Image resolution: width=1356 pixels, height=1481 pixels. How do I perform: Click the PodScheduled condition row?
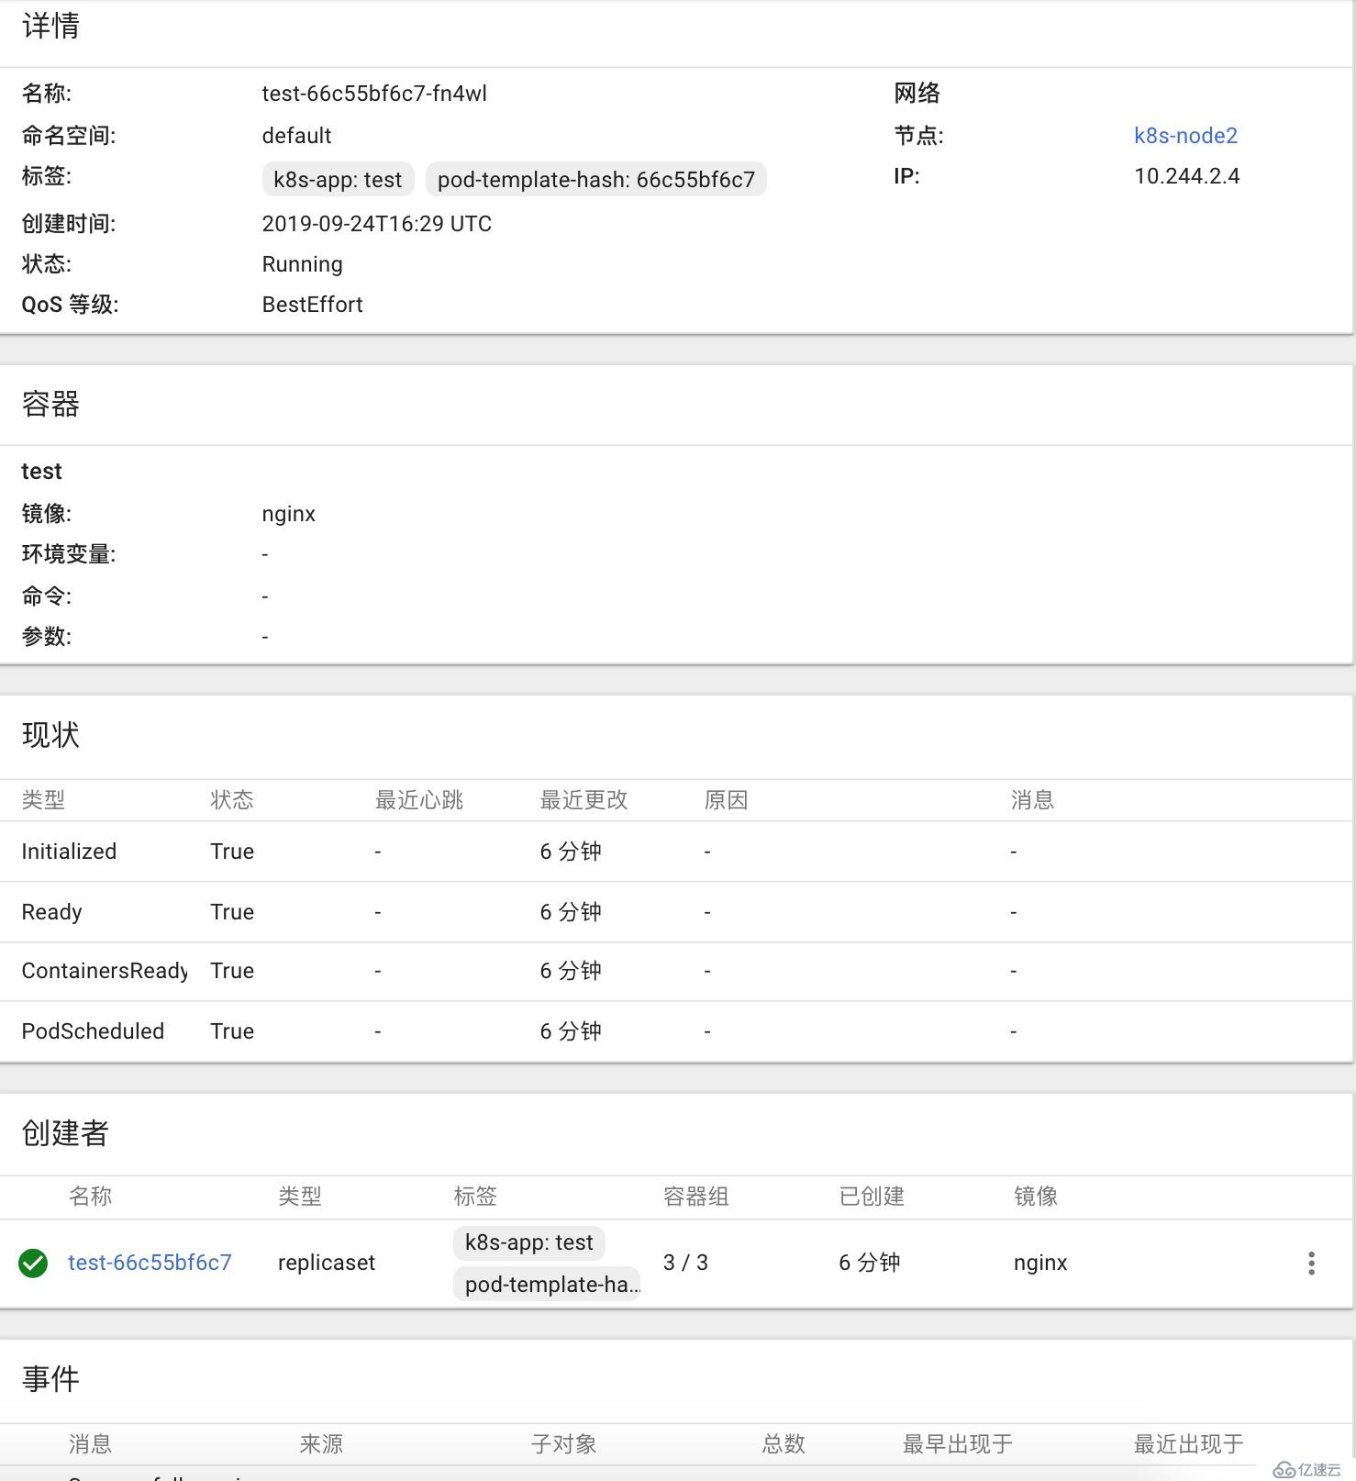pos(677,1031)
